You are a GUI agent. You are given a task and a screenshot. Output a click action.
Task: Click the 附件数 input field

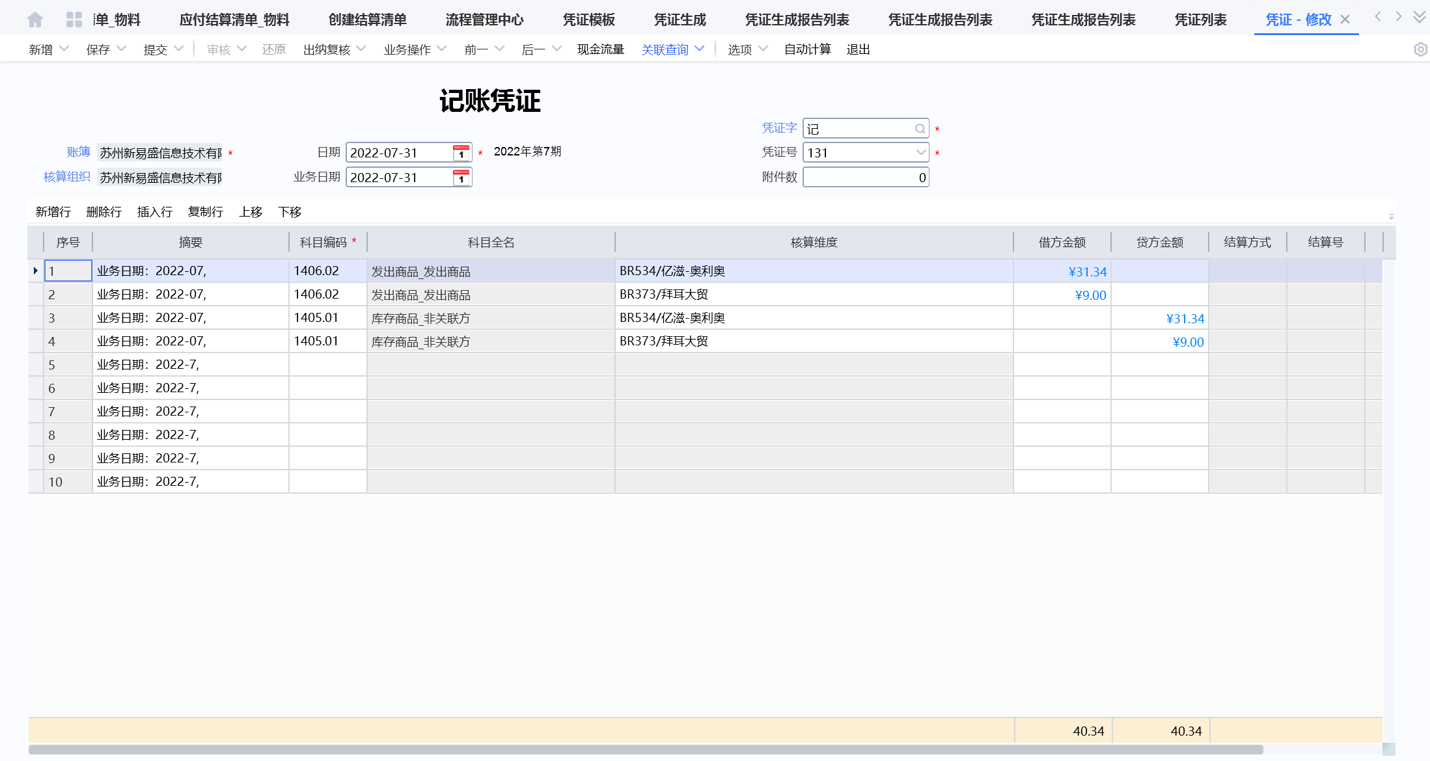(x=866, y=178)
